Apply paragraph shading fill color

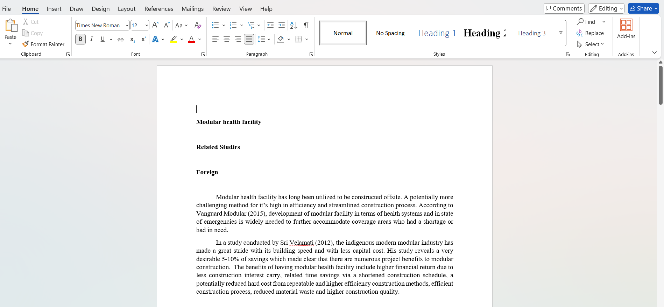click(281, 39)
